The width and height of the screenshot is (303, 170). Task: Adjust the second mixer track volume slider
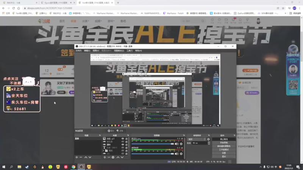click(153, 154)
